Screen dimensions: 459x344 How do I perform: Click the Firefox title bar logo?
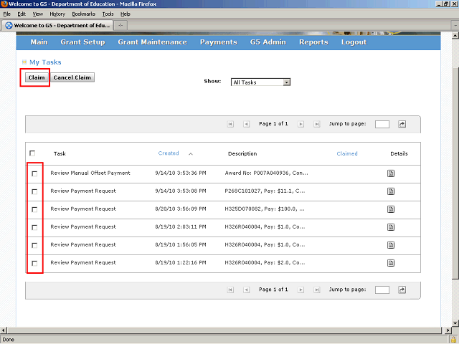point(4,4)
